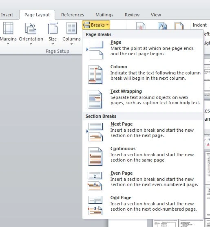Expand the Size dropdown arrow

coord(53,44)
